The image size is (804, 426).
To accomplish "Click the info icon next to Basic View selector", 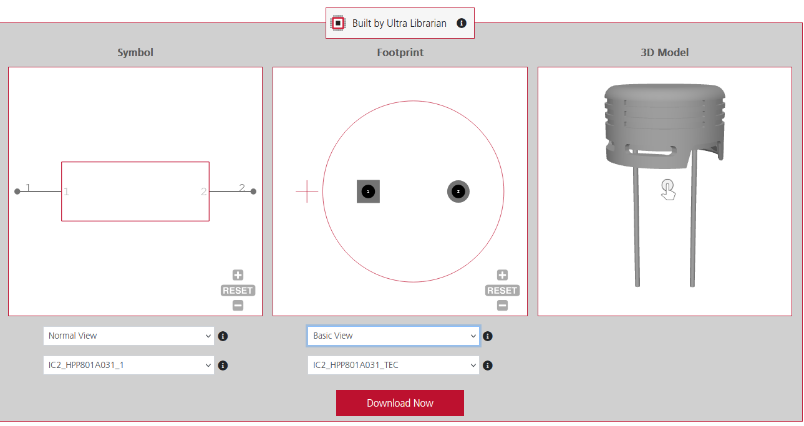I will [488, 336].
